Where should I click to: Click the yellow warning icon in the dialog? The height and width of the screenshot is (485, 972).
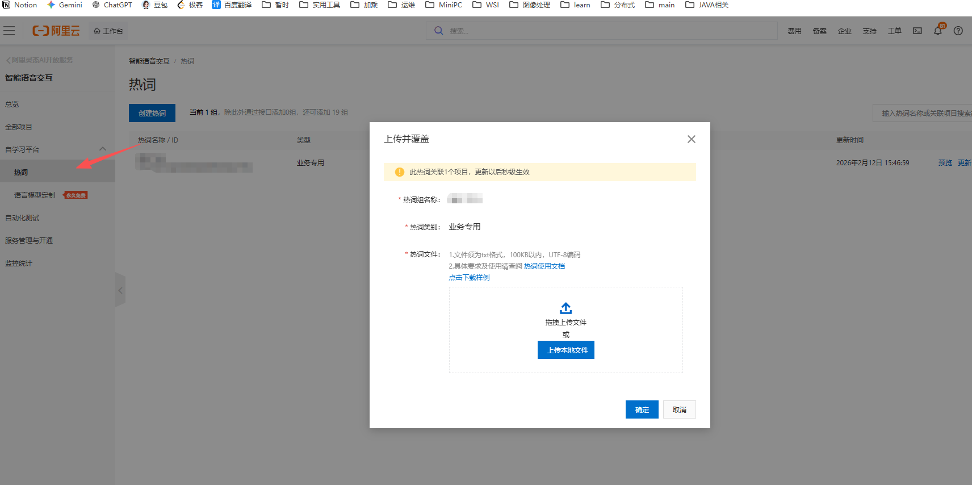click(x=400, y=172)
